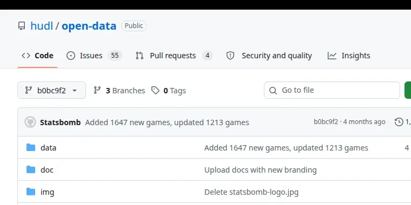Open the Pull requests tab
Image resolution: width=411 pixels, height=205 pixels.
[174, 56]
